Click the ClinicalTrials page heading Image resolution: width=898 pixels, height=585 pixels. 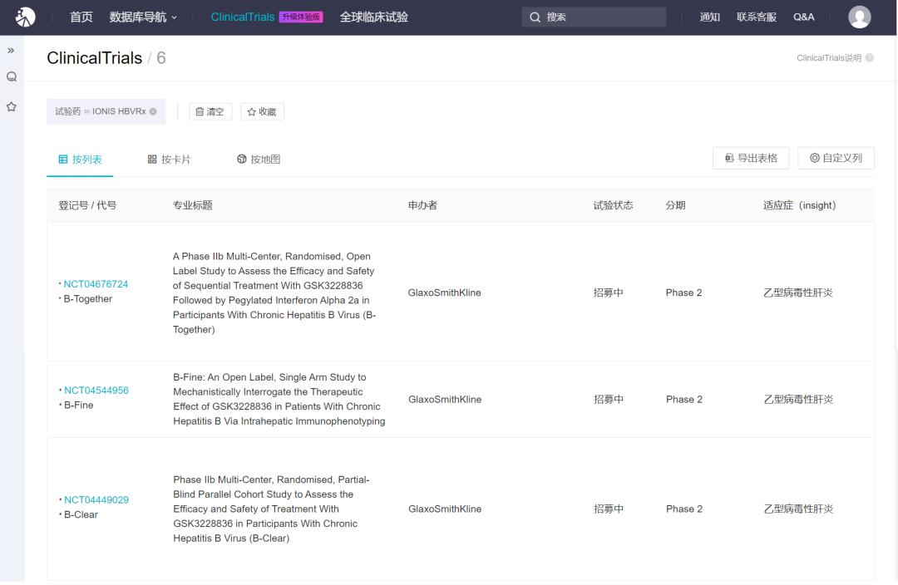[x=95, y=58]
